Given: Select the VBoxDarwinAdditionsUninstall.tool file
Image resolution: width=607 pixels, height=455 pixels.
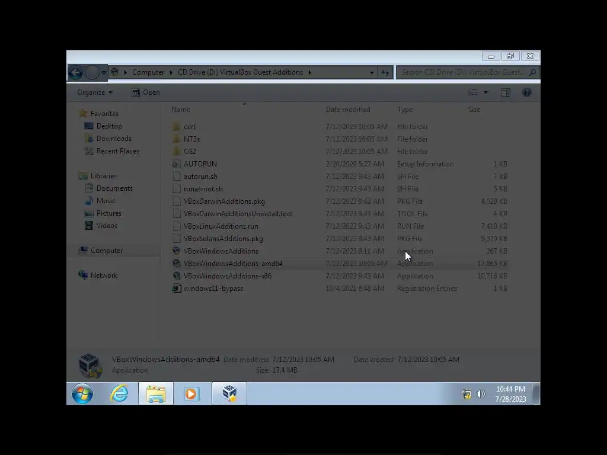Looking at the screenshot, I should (x=338, y=213).
